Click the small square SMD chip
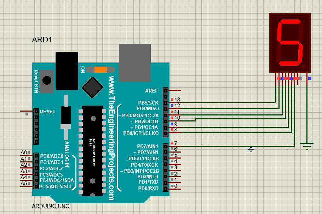The width and height of the screenshot is (322, 214). [92, 87]
